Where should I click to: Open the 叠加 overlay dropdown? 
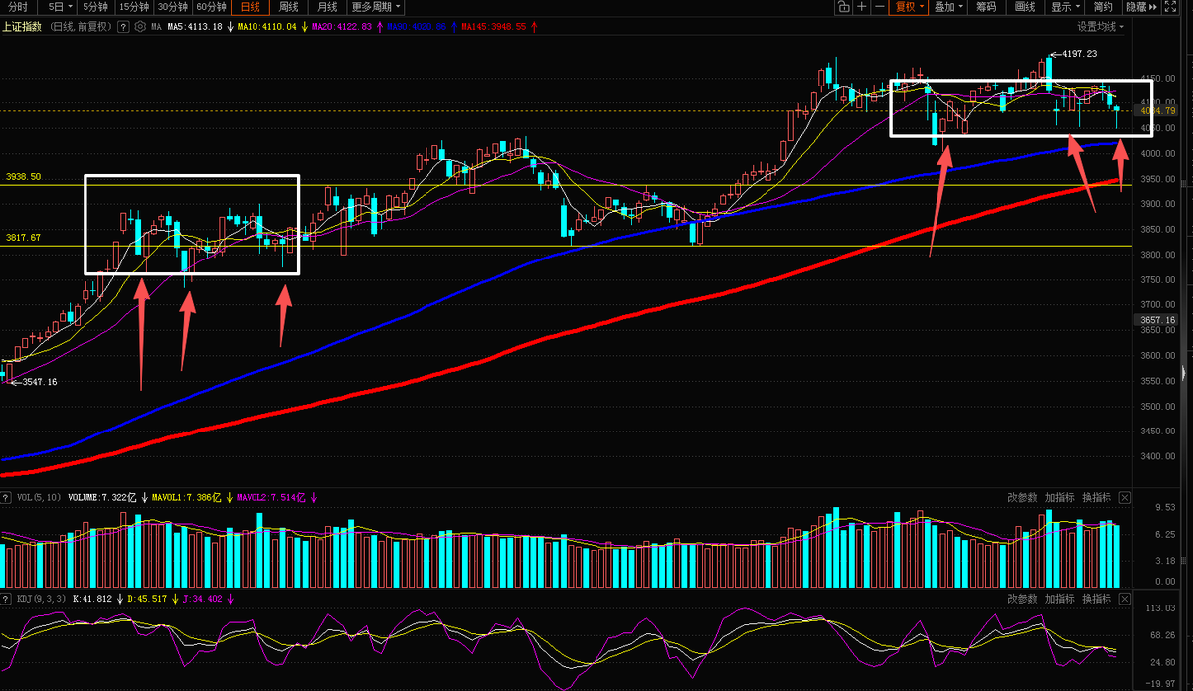tap(947, 7)
